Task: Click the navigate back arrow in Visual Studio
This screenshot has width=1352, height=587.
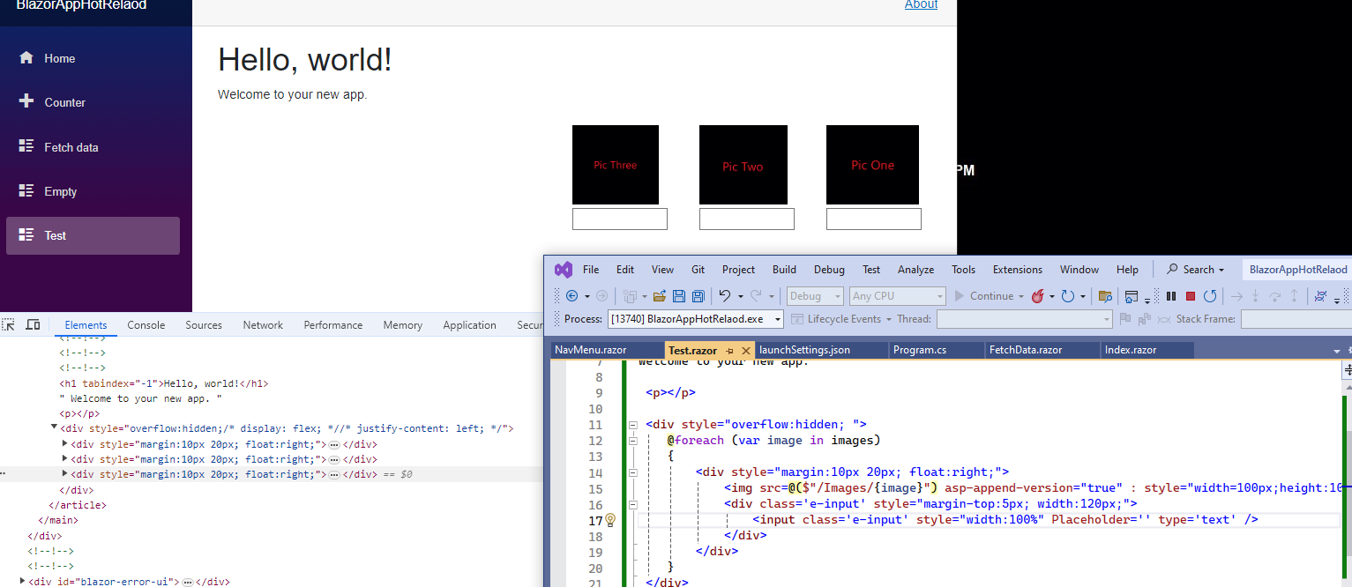Action: click(573, 296)
